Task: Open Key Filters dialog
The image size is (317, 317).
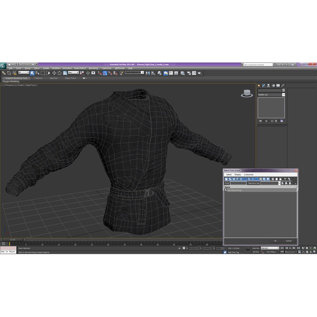Action: (x=272, y=252)
